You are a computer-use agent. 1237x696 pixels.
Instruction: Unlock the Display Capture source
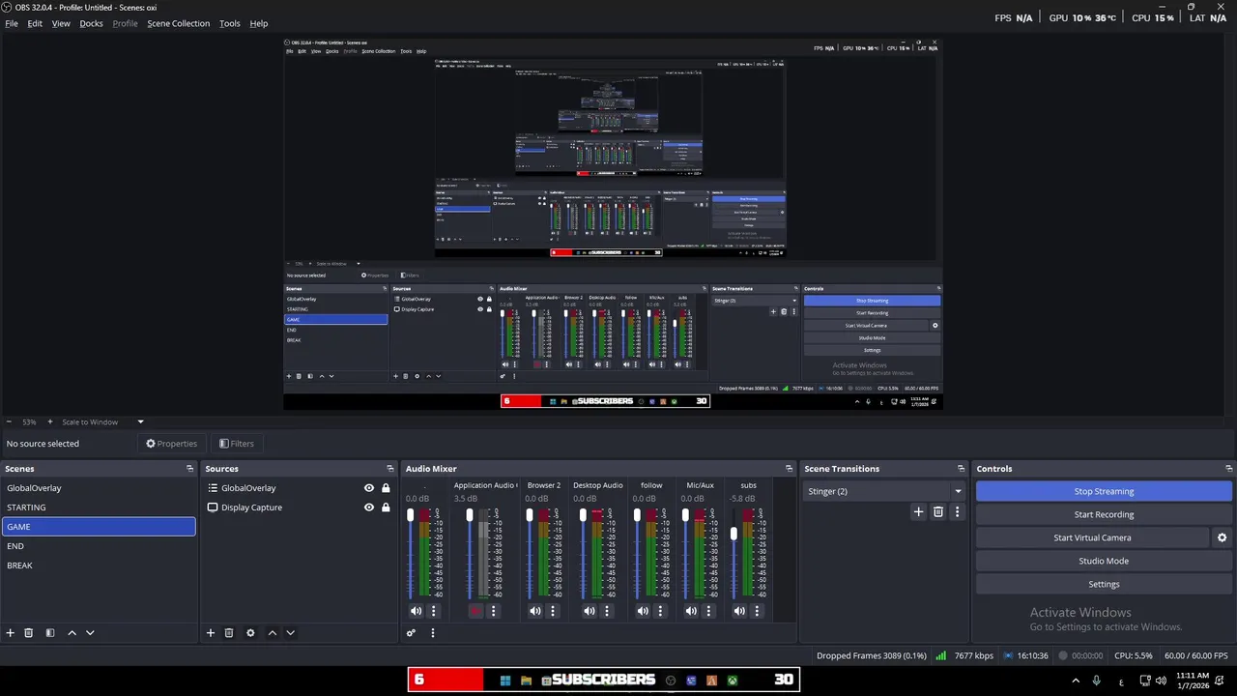386,507
